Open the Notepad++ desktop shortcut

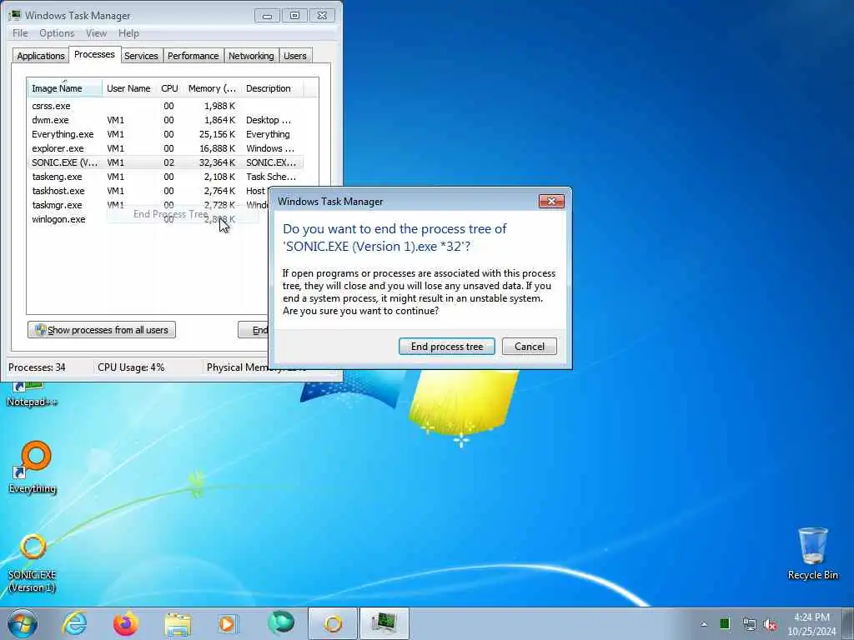coord(32,395)
